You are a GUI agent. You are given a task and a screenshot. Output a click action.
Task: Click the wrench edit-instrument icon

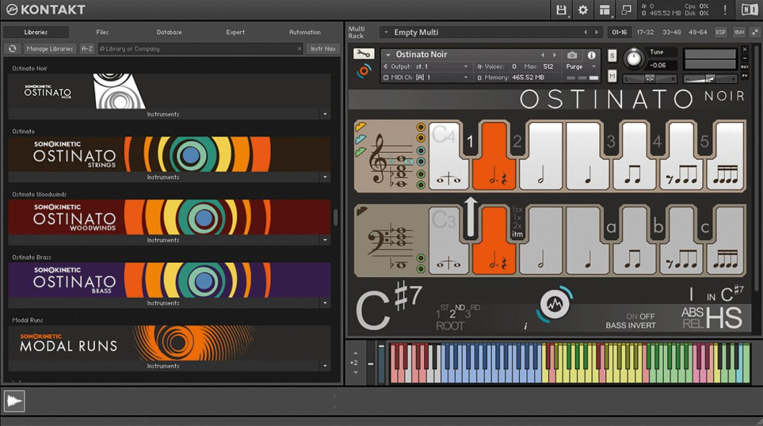tap(363, 54)
